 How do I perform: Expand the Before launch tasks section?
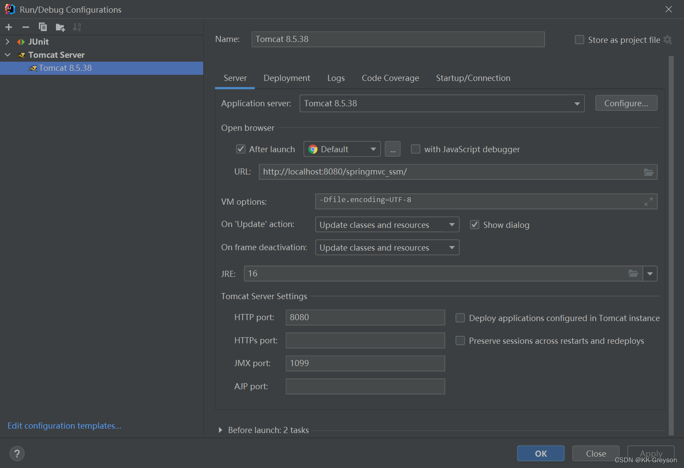pos(220,430)
